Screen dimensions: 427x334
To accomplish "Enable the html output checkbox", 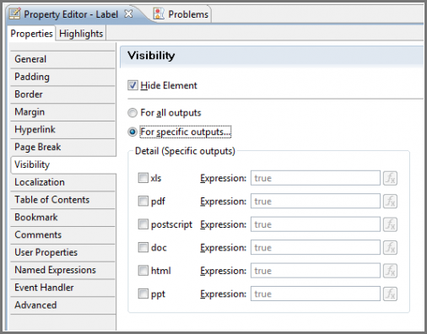I will pyautogui.click(x=143, y=271).
